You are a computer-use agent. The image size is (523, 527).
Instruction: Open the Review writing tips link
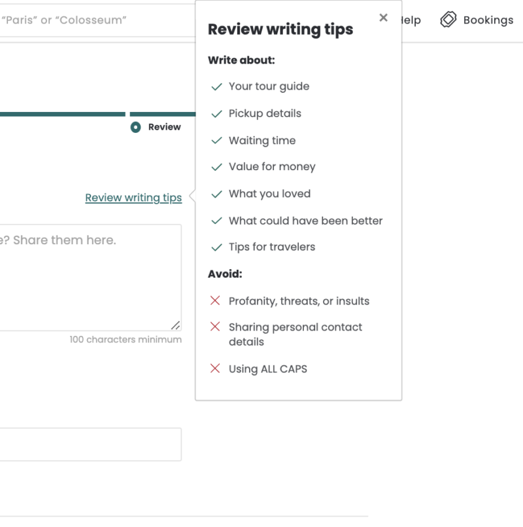pyautogui.click(x=133, y=197)
